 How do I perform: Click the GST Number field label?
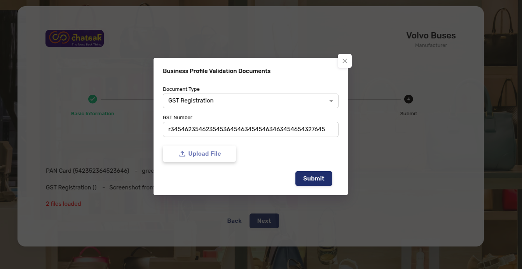[x=178, y=118]
